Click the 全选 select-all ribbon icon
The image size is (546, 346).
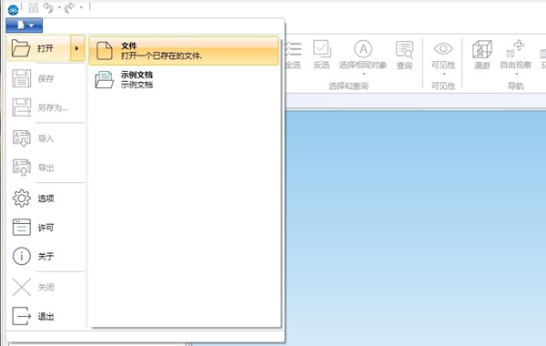pyautogui.click(x=293, y=49)
